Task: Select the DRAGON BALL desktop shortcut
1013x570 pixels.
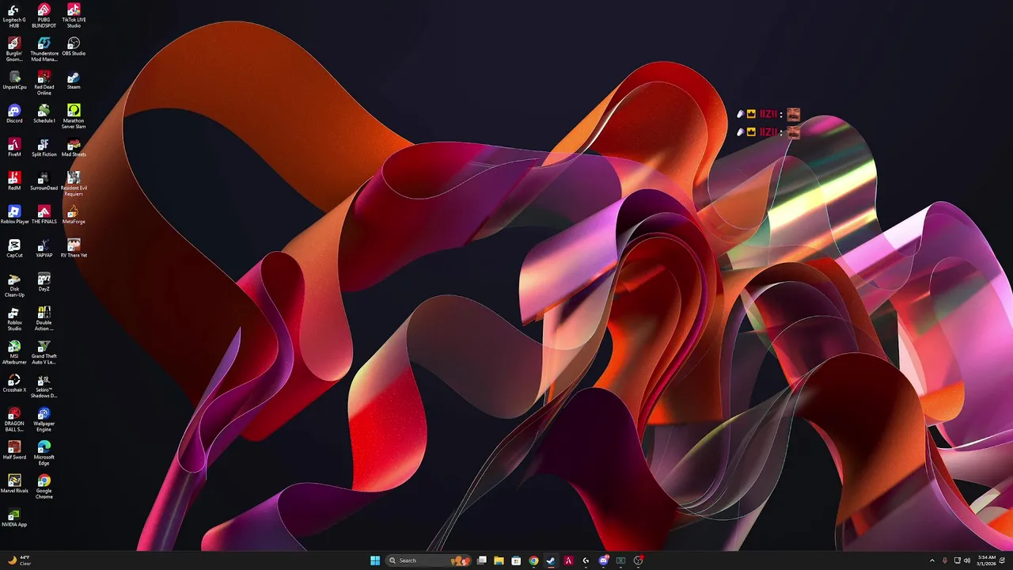Action: (14, 420)
